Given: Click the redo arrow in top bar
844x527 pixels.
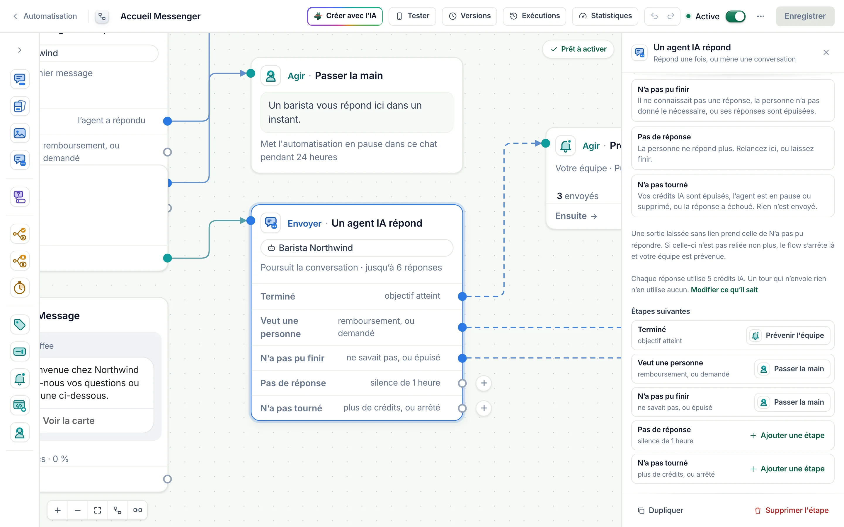Looking at the screenshot, I should (x=671, y=16).
